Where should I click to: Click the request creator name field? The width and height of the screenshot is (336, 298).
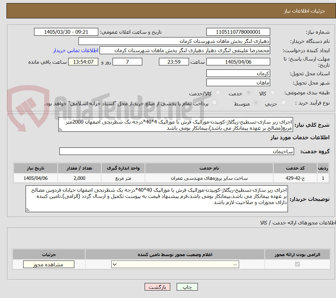point(185,50)
